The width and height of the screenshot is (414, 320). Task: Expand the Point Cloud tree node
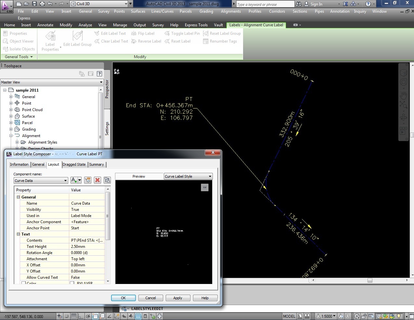coord(11,110)
